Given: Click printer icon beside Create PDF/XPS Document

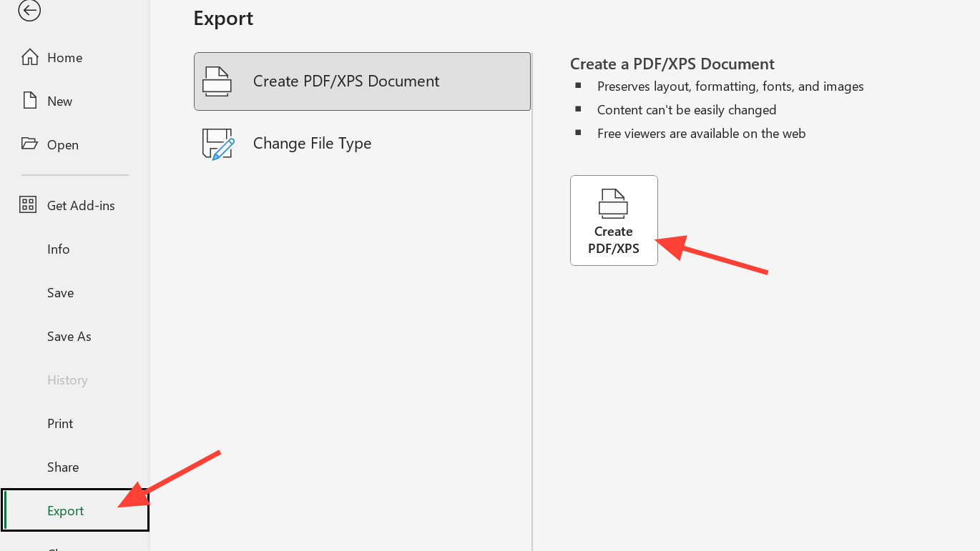Looking at the screenshot, I should point(217,81).
